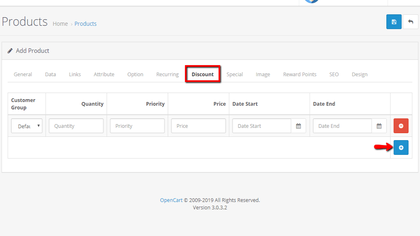Viewport: 420px width, 236px height.
Task: Switch to the General tab
Action: [23, 74]
